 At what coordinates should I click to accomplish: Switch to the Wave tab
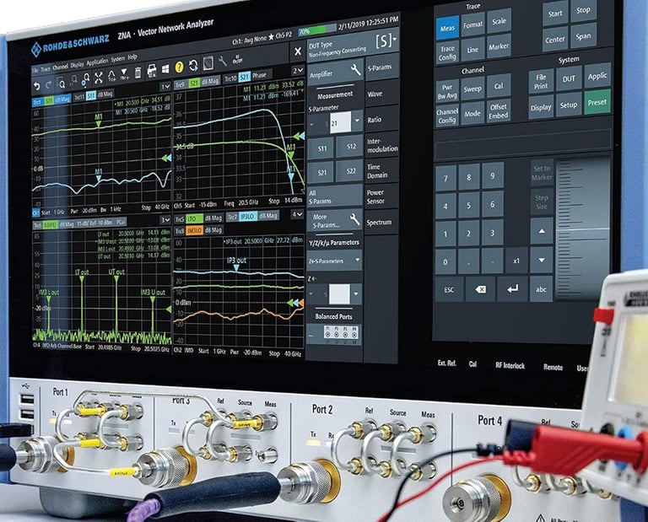tap(382, 94)
